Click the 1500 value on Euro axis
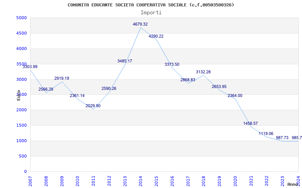The height and width of the screenshot is (188, 302). point(22,126)
